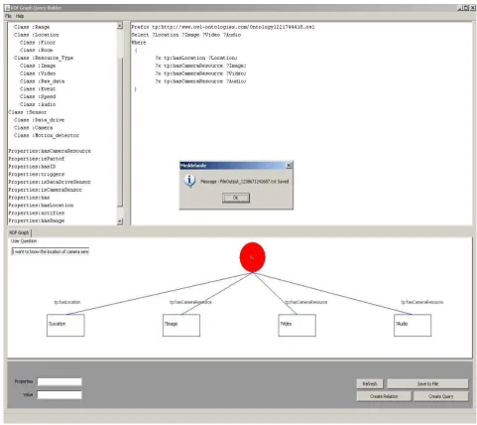Screen dimensions: 477x425
Task: Click the class list scroll down arrow
Action: (x=120, y=221)
